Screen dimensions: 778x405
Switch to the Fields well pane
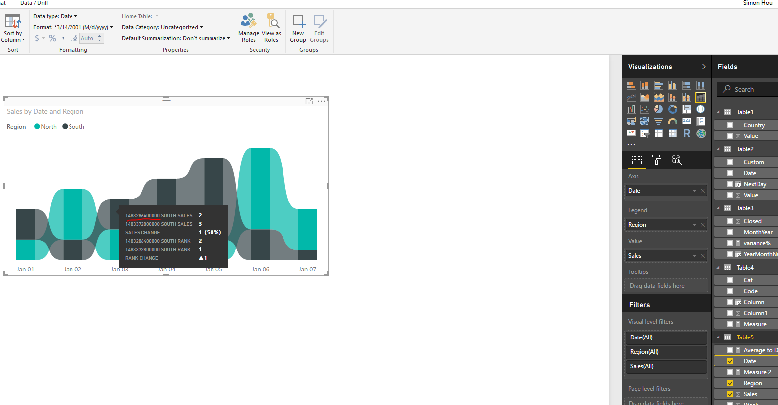pos(637,160)
